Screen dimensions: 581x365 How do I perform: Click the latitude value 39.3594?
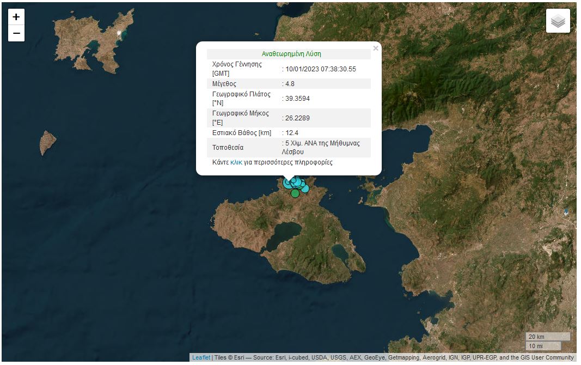297,99
